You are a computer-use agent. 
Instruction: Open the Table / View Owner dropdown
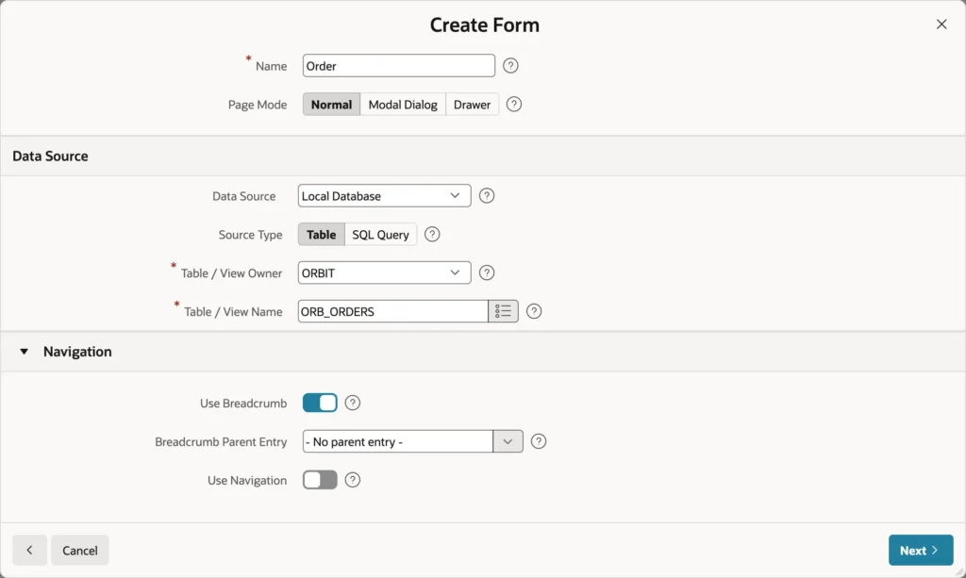(x=385, y=272)
